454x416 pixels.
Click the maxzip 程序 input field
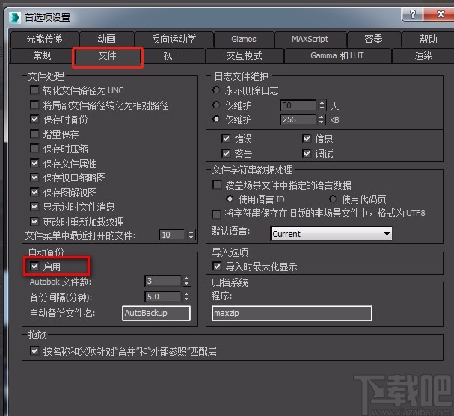292,314
